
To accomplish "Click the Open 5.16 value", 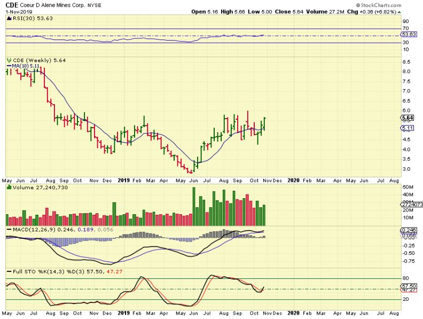I will tap(205, 12).
